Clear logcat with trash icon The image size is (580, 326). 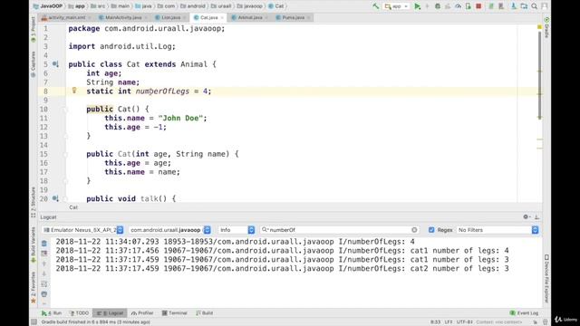44,244
